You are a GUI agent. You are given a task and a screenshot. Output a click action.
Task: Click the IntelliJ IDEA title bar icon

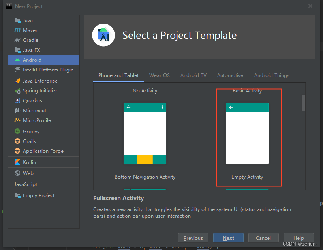[x=9, y=6]
